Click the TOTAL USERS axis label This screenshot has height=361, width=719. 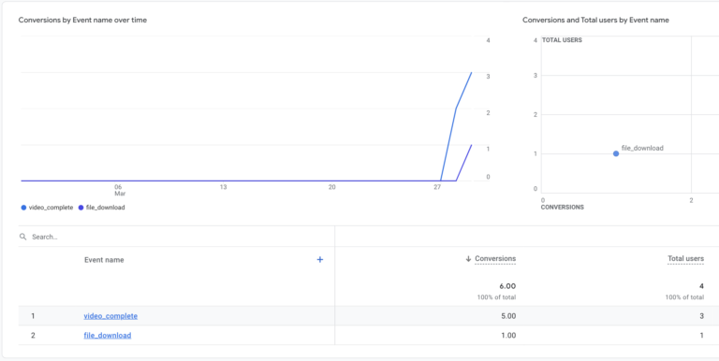[x=562, y=40]
